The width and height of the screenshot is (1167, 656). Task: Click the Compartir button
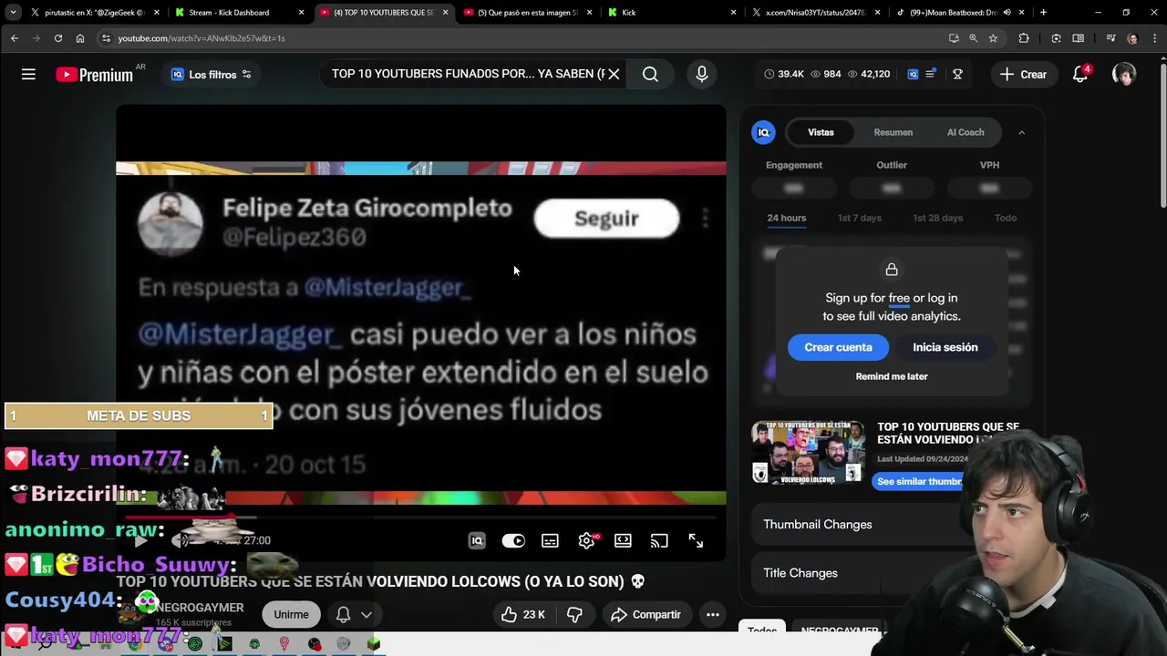point(646,615)
